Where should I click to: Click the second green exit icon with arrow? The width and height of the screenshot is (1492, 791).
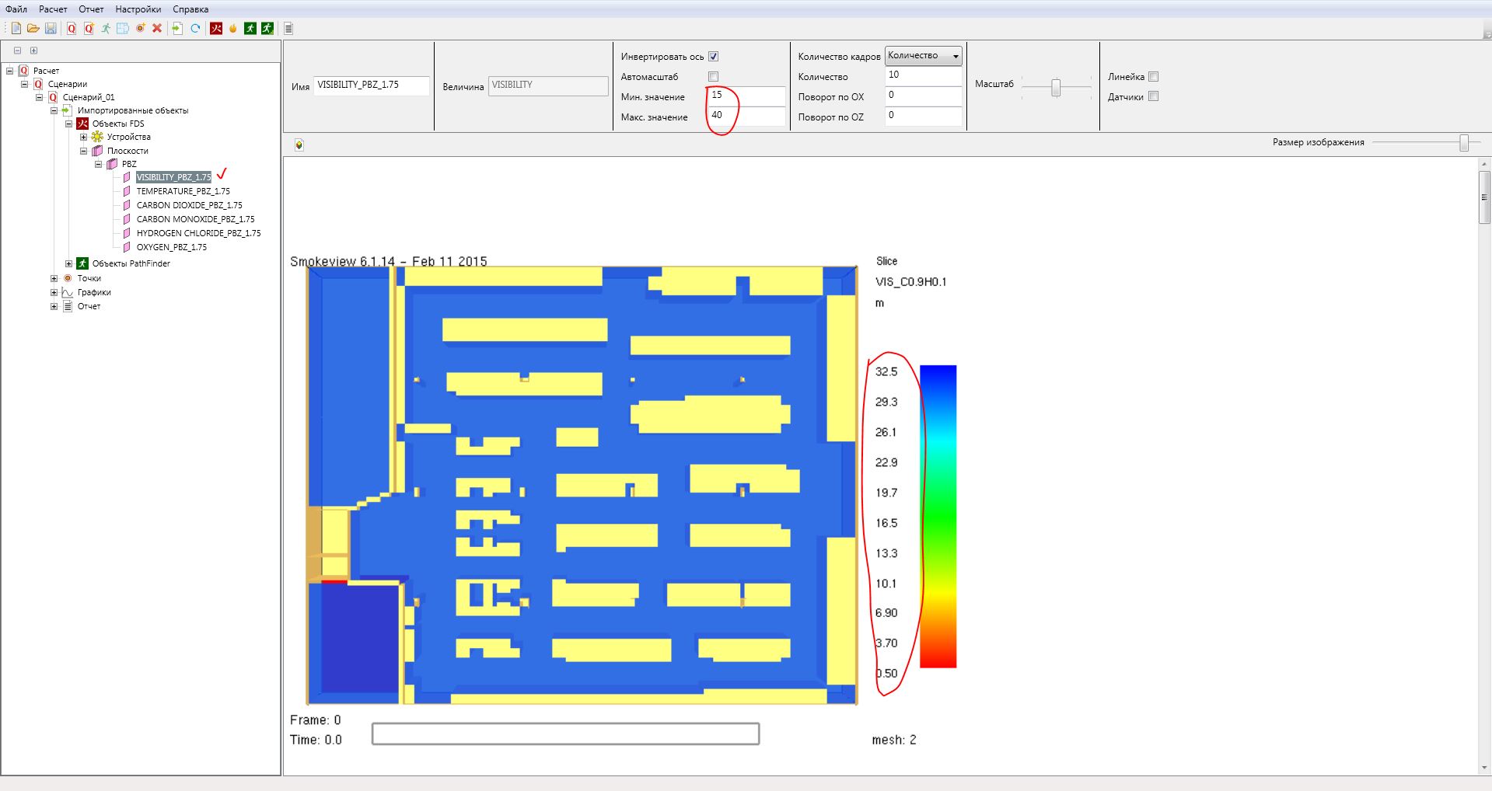(267, 29)
